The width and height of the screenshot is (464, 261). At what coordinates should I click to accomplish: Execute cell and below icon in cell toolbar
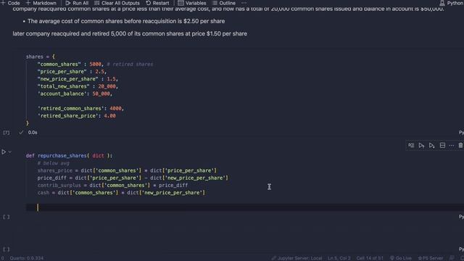coord(432,145)
